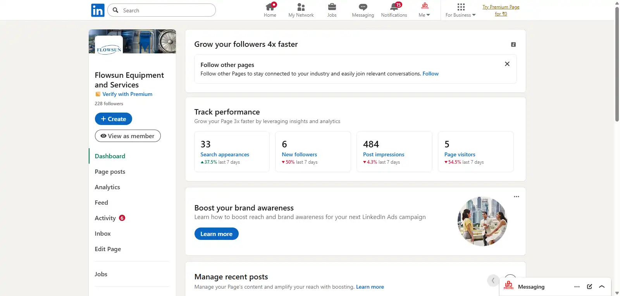The width and height of the screenshot is (620, 296).
Task: Click the info icon beside Grow your followers
Action: tap(513, 44)
